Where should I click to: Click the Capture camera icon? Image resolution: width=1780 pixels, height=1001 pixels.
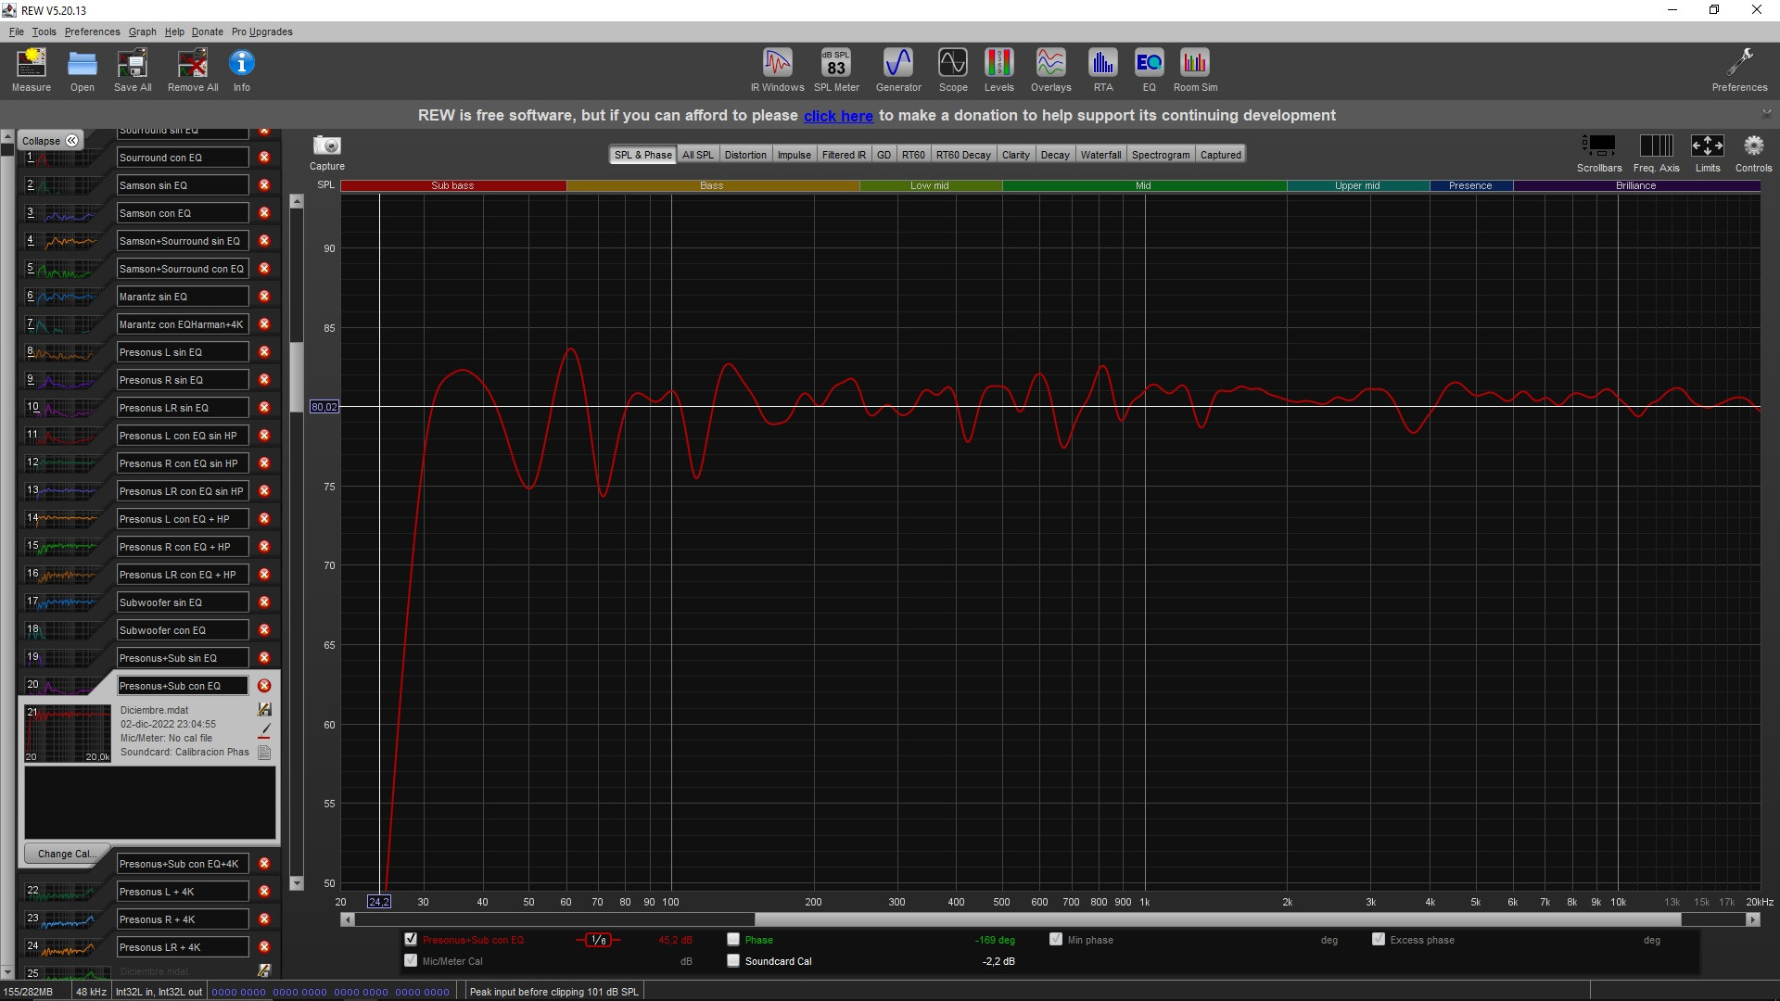point(326,146)
